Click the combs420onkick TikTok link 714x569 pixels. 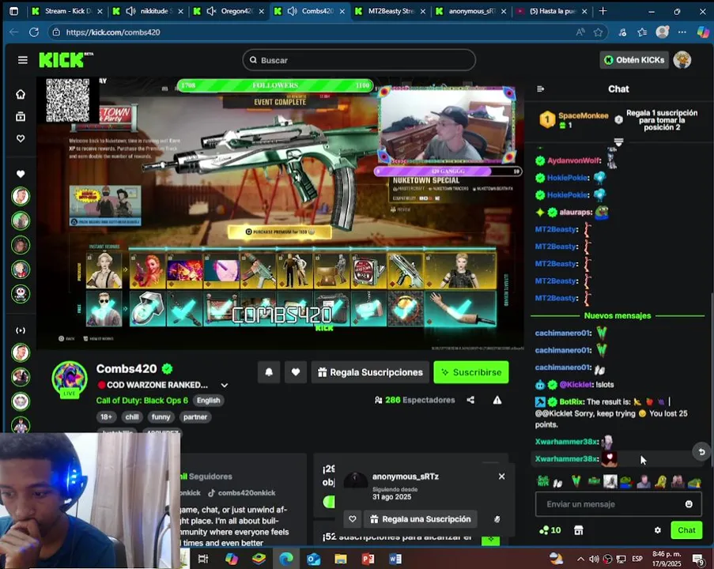tap(242, 492)
